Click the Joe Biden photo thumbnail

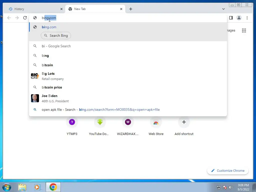[x=35, y=98]
